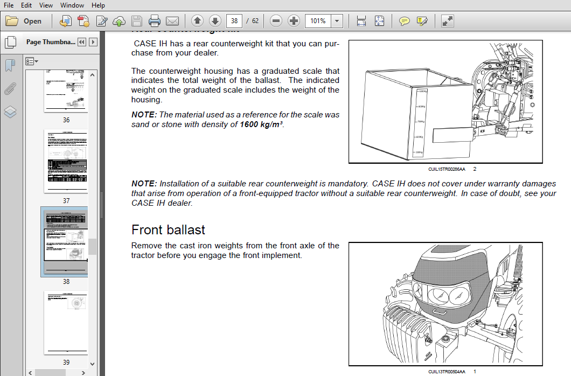Image resolution: width=571 pixels, height=376 pixels.
Task: Click the fit one full page icon
Action: tap(379, 21)
